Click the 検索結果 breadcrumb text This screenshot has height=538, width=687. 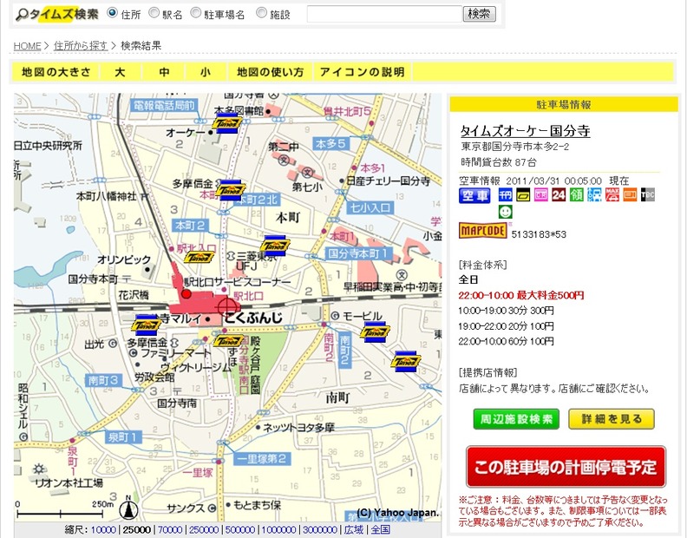click(x=141, y=46)
